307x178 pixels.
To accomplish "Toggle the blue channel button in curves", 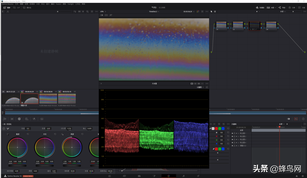I will tap(223, 129).
